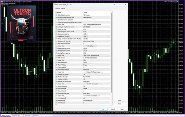Click the icon beside Take Profit in points
The width and height of the screenshot is (185, 117).
point(57,36)
